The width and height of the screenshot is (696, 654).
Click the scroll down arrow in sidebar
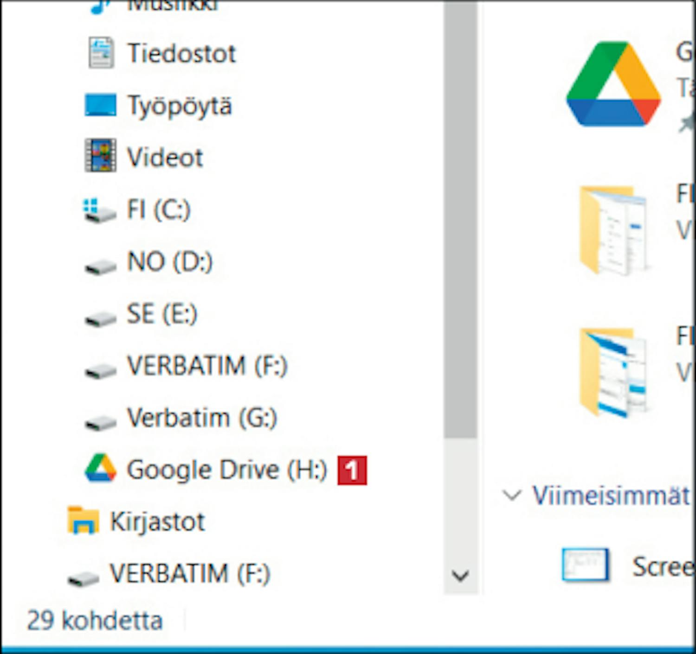(460, 576)
